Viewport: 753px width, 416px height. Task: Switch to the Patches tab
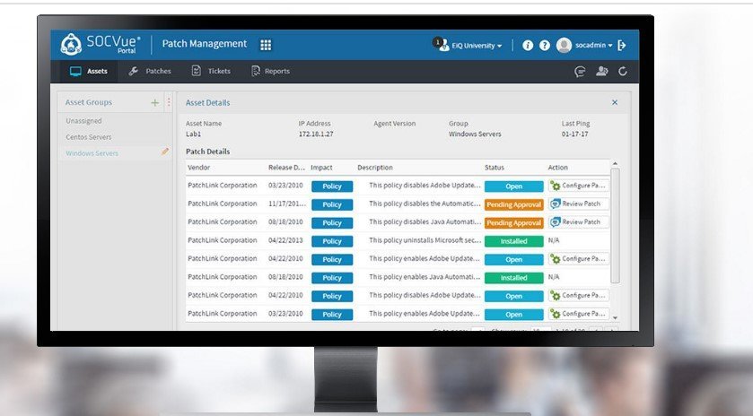(x=150, y=72)
